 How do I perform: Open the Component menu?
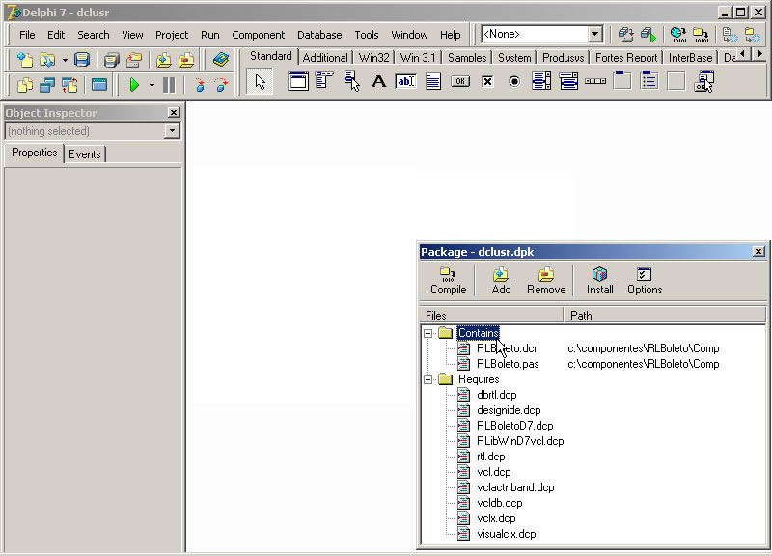click(x=258, y=35)
